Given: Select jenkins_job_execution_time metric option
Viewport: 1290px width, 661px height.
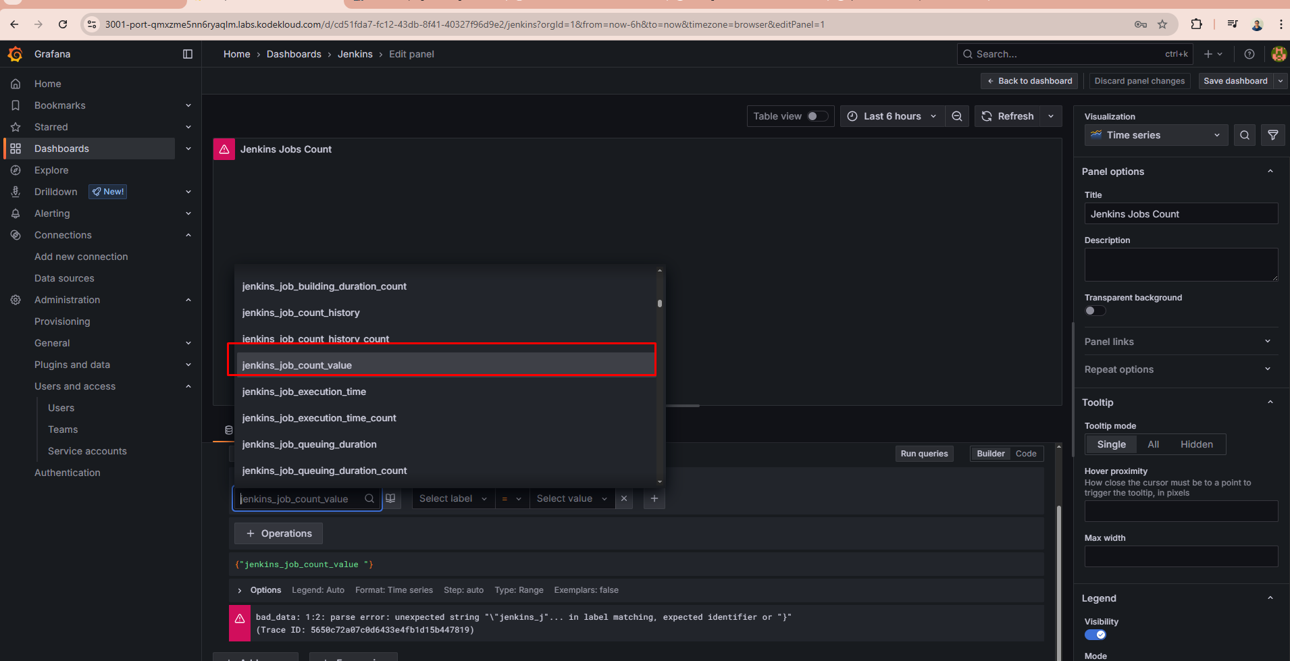Looking at the screenshot, I should [445, 392].
